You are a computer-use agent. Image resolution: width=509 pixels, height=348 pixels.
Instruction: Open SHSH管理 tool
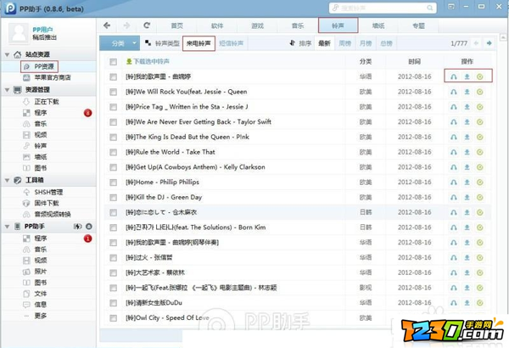pos(48,193)
